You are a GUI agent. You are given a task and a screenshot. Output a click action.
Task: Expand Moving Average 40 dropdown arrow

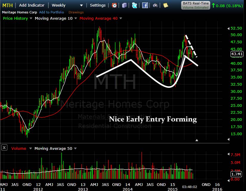pos(121,19)
